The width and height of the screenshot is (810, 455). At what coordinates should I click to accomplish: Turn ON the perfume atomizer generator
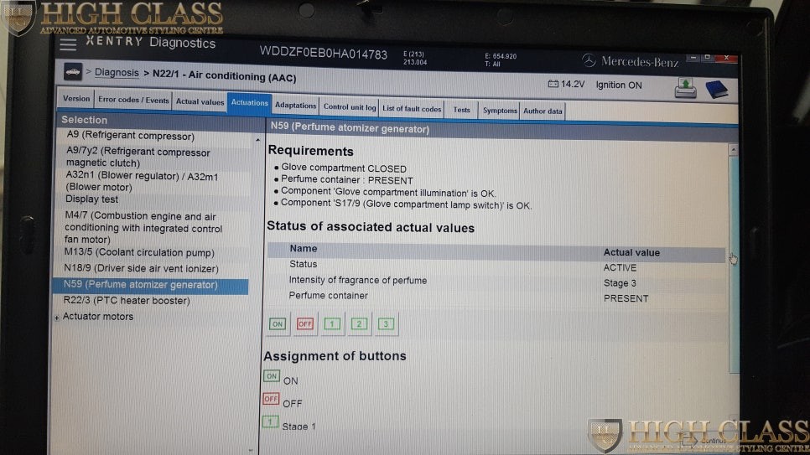(278, 324)
